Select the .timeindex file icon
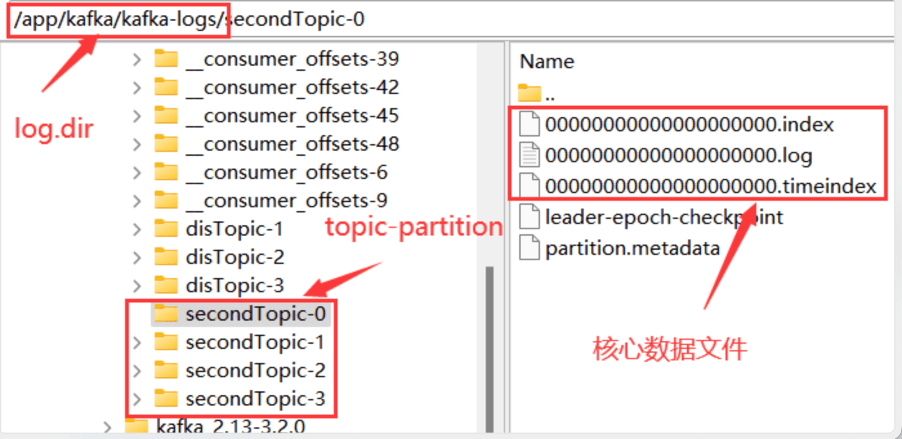 tap(530, 186)
